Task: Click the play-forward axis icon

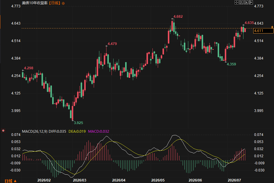Action: click(246, 2)
